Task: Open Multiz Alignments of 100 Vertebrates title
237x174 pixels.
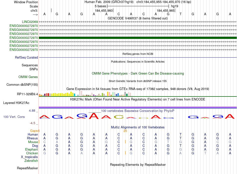Action: pos(138,127)
